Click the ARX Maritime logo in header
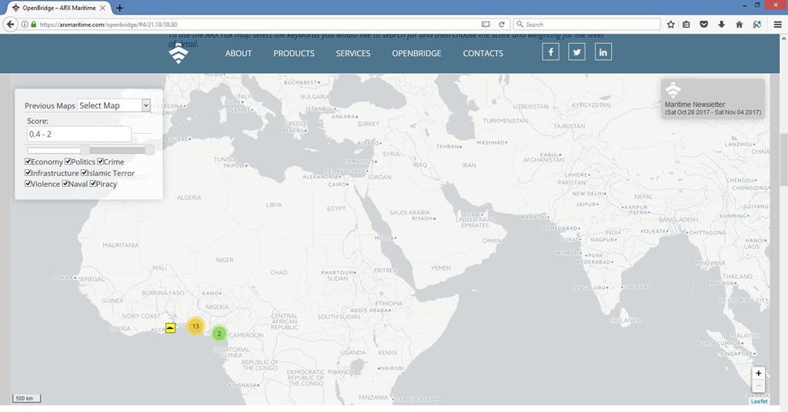The height and width of the screenshot is (412, 788). click(x=179, y=54)
